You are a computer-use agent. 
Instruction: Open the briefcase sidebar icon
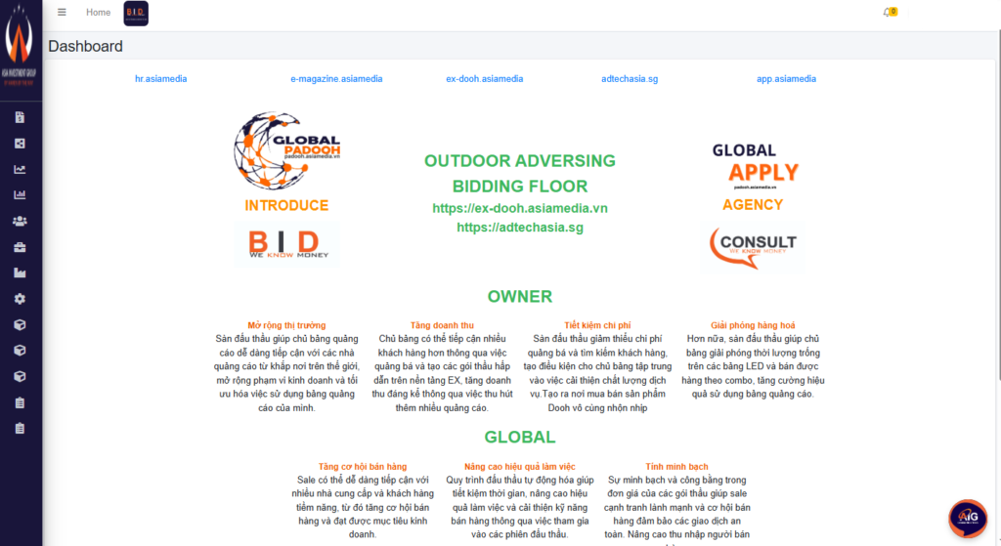click(20, 247)
